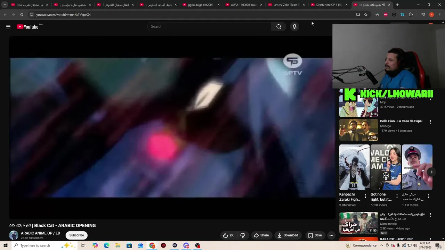Show next shorts with the arrow button

431,172
